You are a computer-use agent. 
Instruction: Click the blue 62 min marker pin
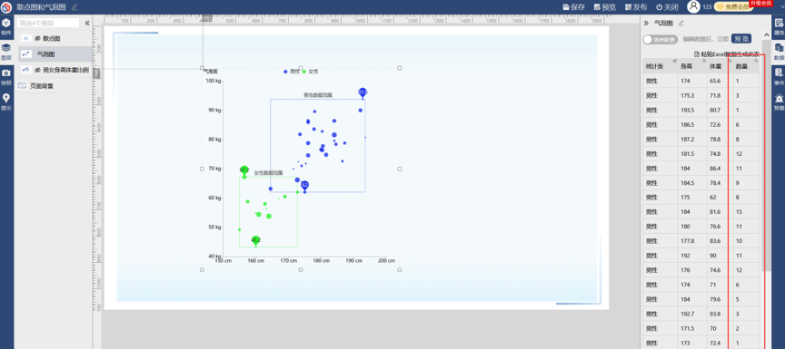point(304,186)
